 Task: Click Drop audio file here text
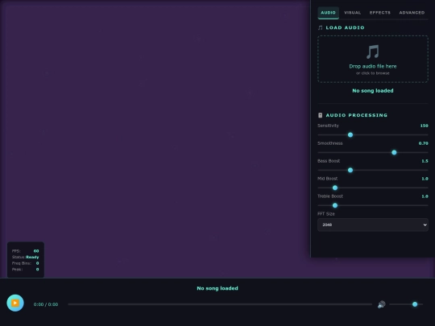pos(373,66)
